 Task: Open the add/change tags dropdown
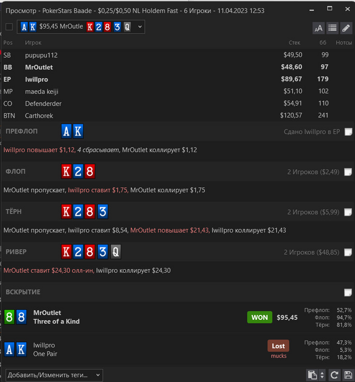point(54,375)
